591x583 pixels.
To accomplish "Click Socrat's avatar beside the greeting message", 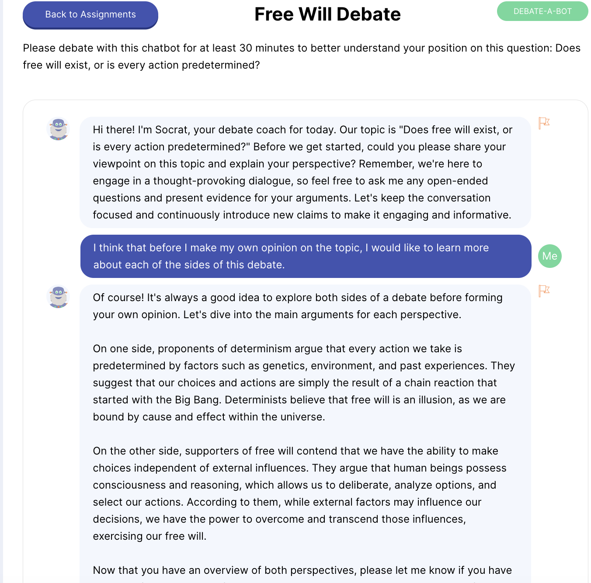I will tap(58, 129).
